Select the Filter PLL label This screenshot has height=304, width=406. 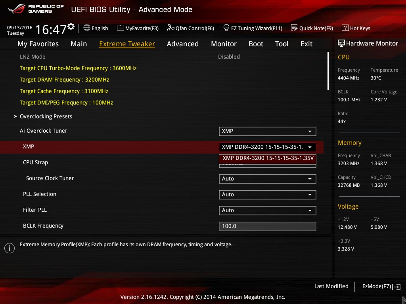(35, 210)
